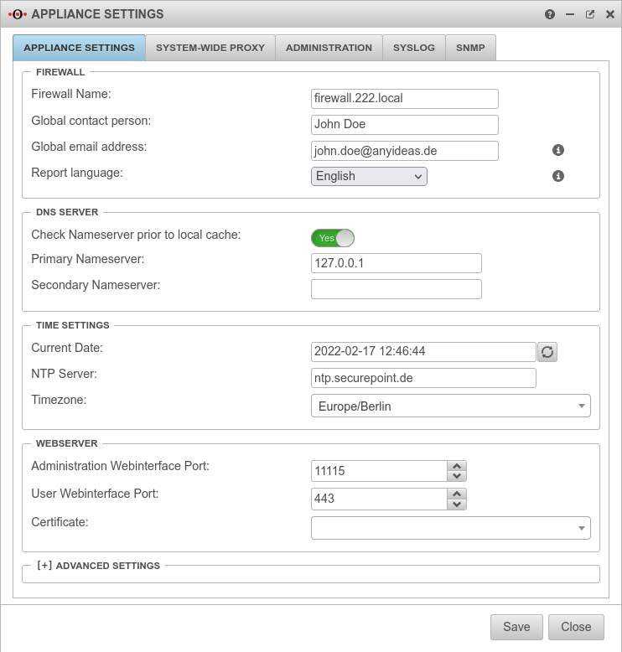Click info icon beside Report language
The width and height of the screenshot is (622, 652).
[x=558, y=176]
